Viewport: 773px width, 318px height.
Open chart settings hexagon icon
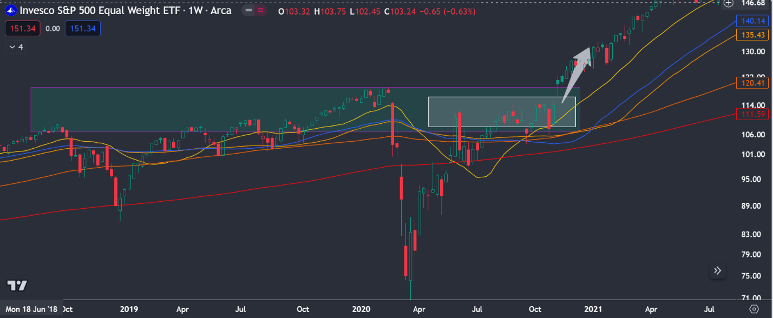coord(754,309)
